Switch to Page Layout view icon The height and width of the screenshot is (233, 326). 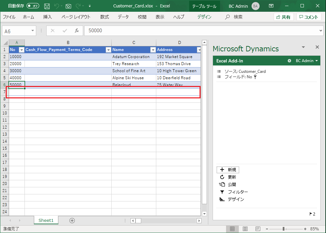pos(245,229)
